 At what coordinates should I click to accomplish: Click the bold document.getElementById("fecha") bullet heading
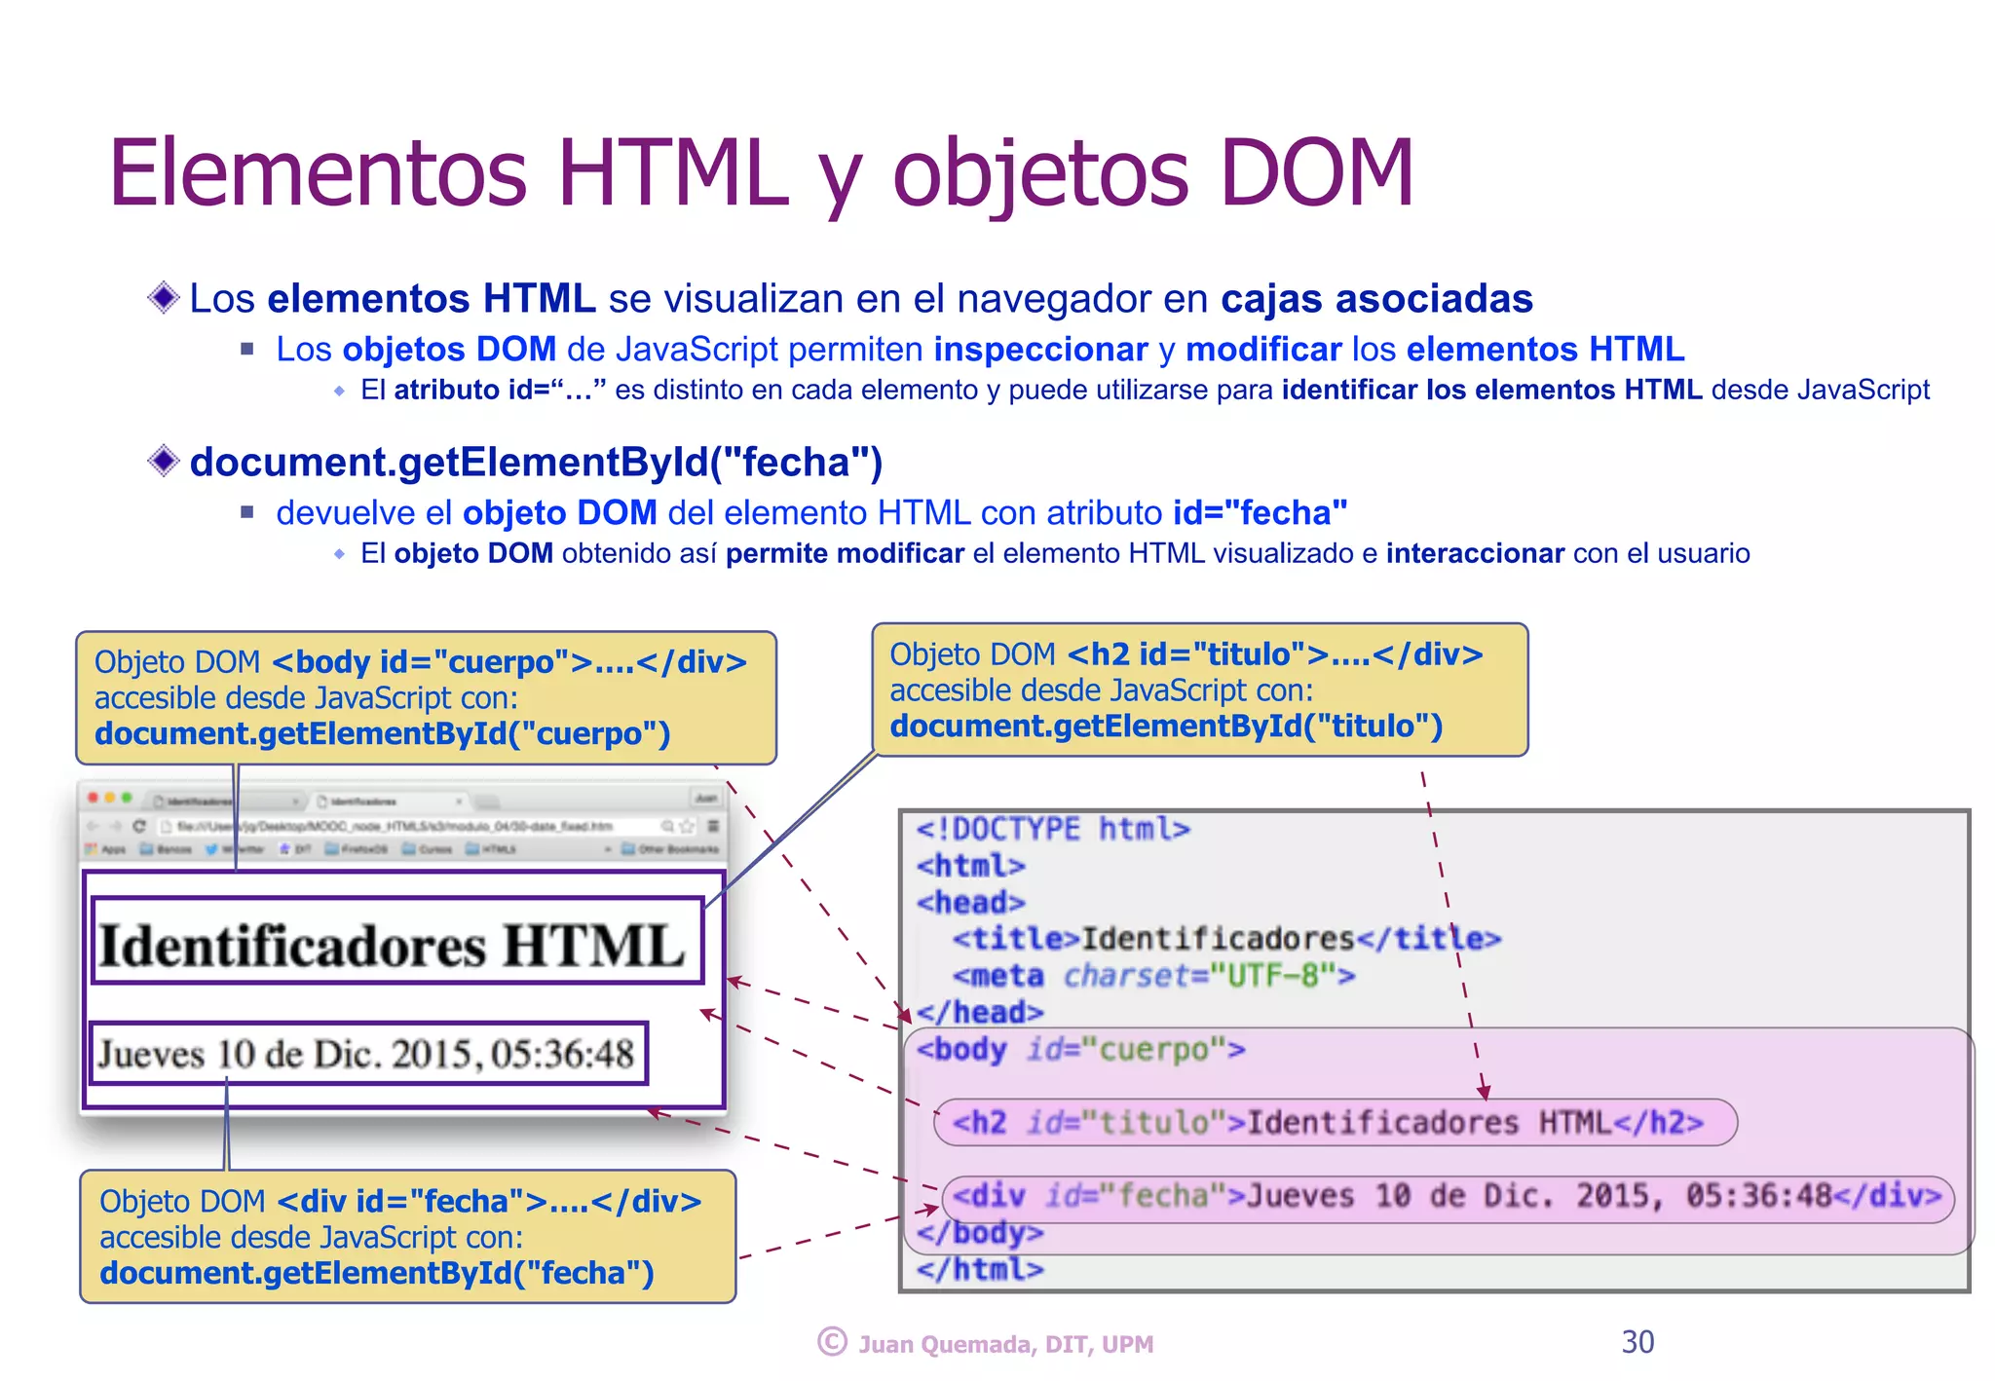click(536, 462)
